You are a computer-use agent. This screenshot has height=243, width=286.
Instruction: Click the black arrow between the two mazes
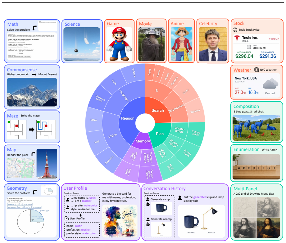click(x=32, y=130)
